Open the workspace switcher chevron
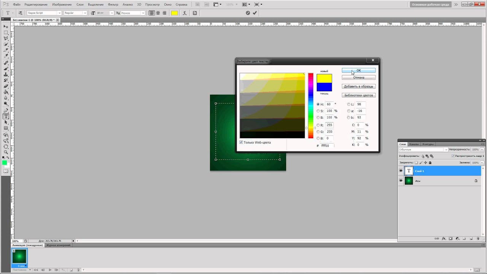The width and height of the screenshot is (487, 274). pos(456,5)
